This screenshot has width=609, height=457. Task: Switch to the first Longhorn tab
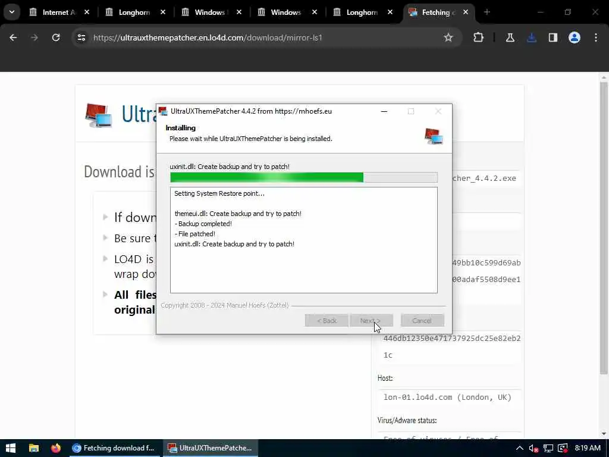[x=134, y=12]
